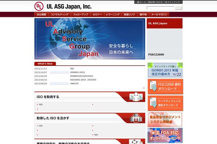Open the 著作物 menu item
217x144 pixels.
coord(143,14)
